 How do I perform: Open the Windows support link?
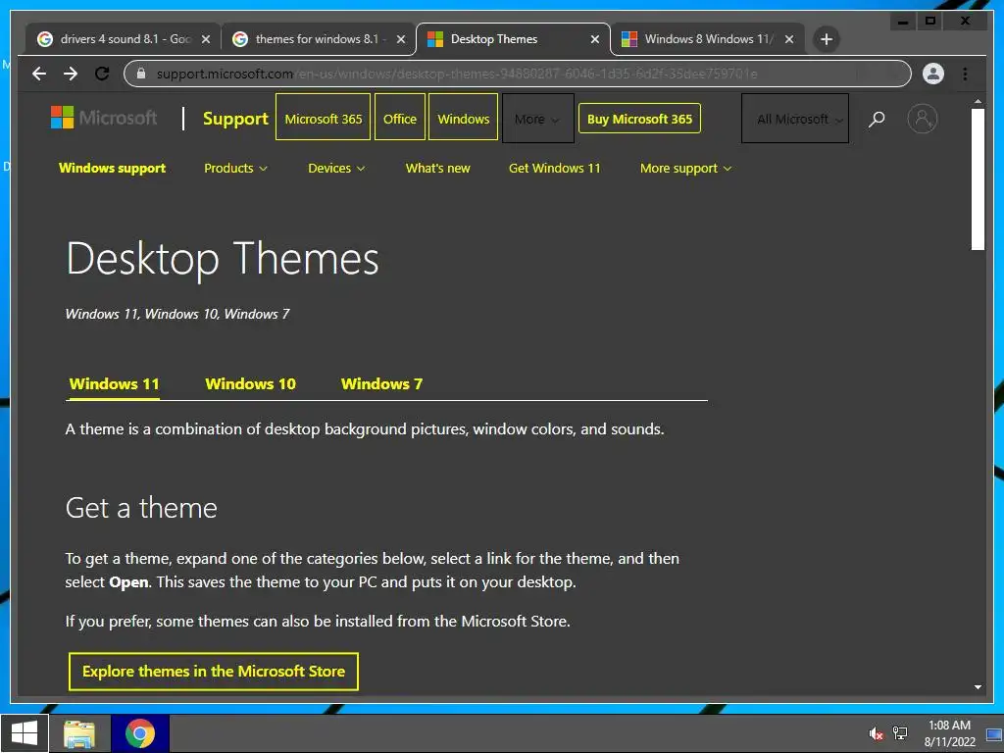pos(112,169)
